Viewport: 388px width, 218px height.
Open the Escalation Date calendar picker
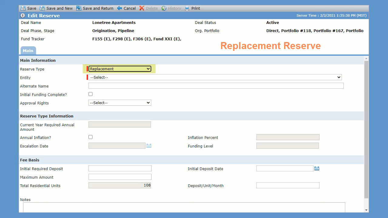pyautogui.click(x=149, y=146)
